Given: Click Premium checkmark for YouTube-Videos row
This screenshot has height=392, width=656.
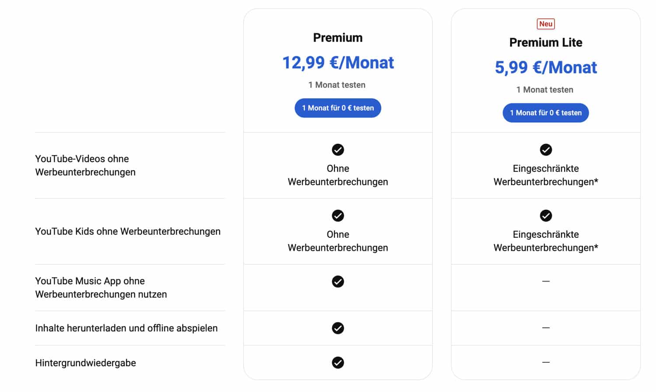Looking at the screenshot, I should click(x=338, y=150).
